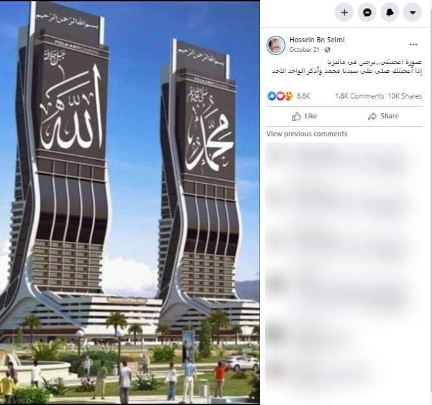432x405 pixels.
Task: Click the red heart Love reaction icon
Action: pos(280,96)
